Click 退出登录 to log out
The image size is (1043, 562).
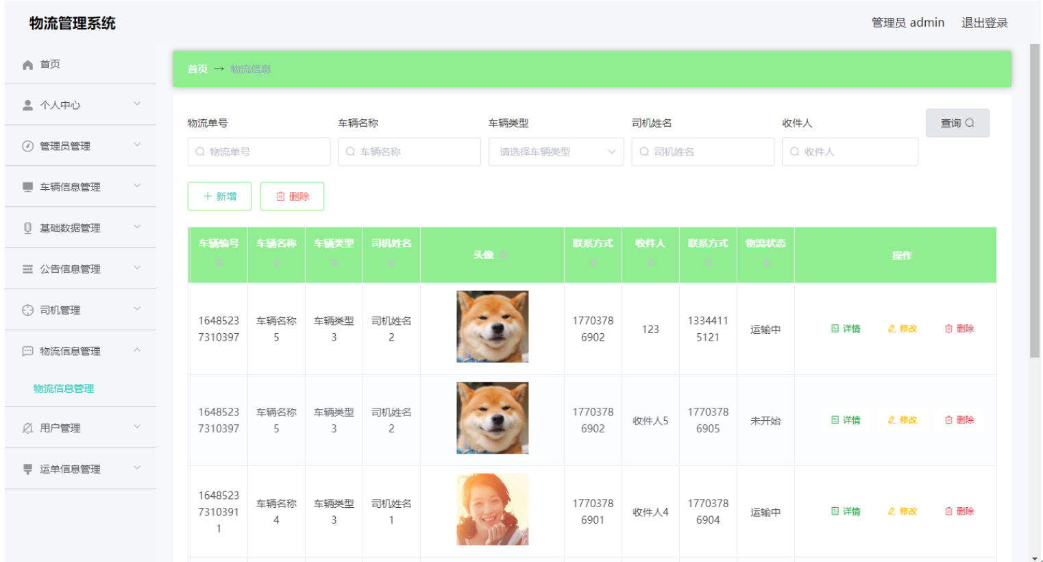[984, 23]
